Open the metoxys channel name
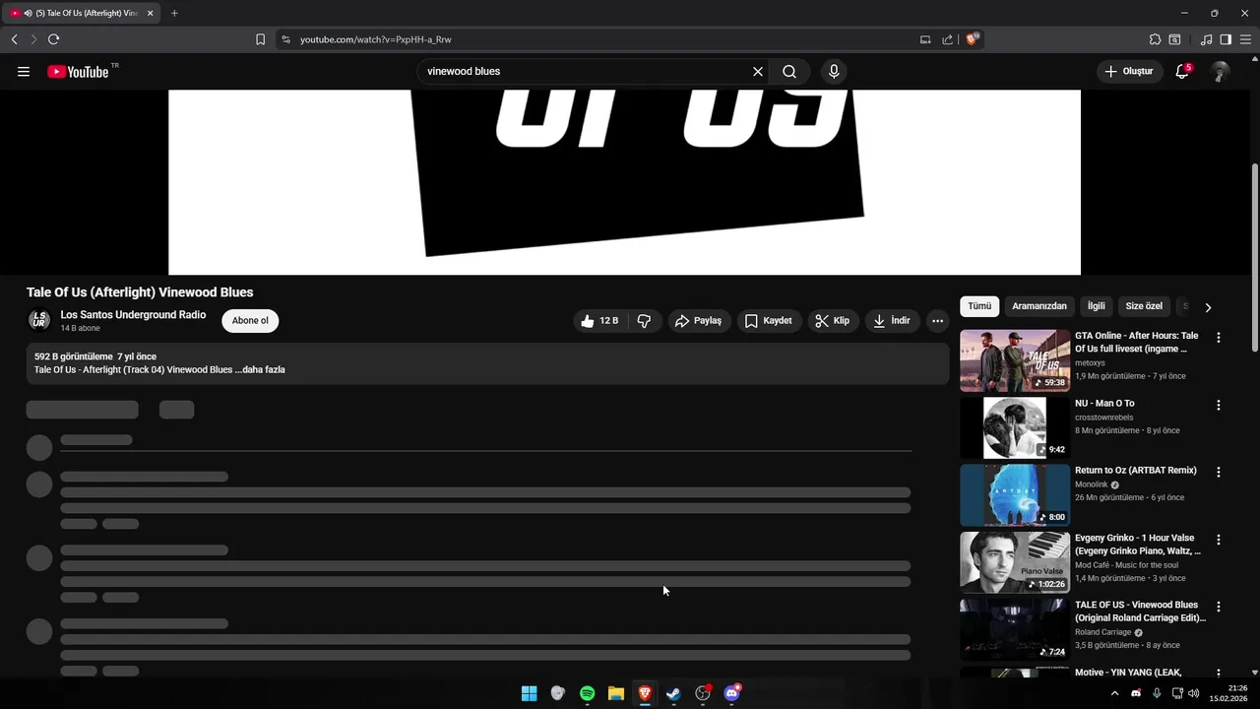 [x=1090, y=363]
